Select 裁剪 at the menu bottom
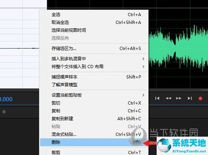208x155 pixels. (x=94, y=152)
